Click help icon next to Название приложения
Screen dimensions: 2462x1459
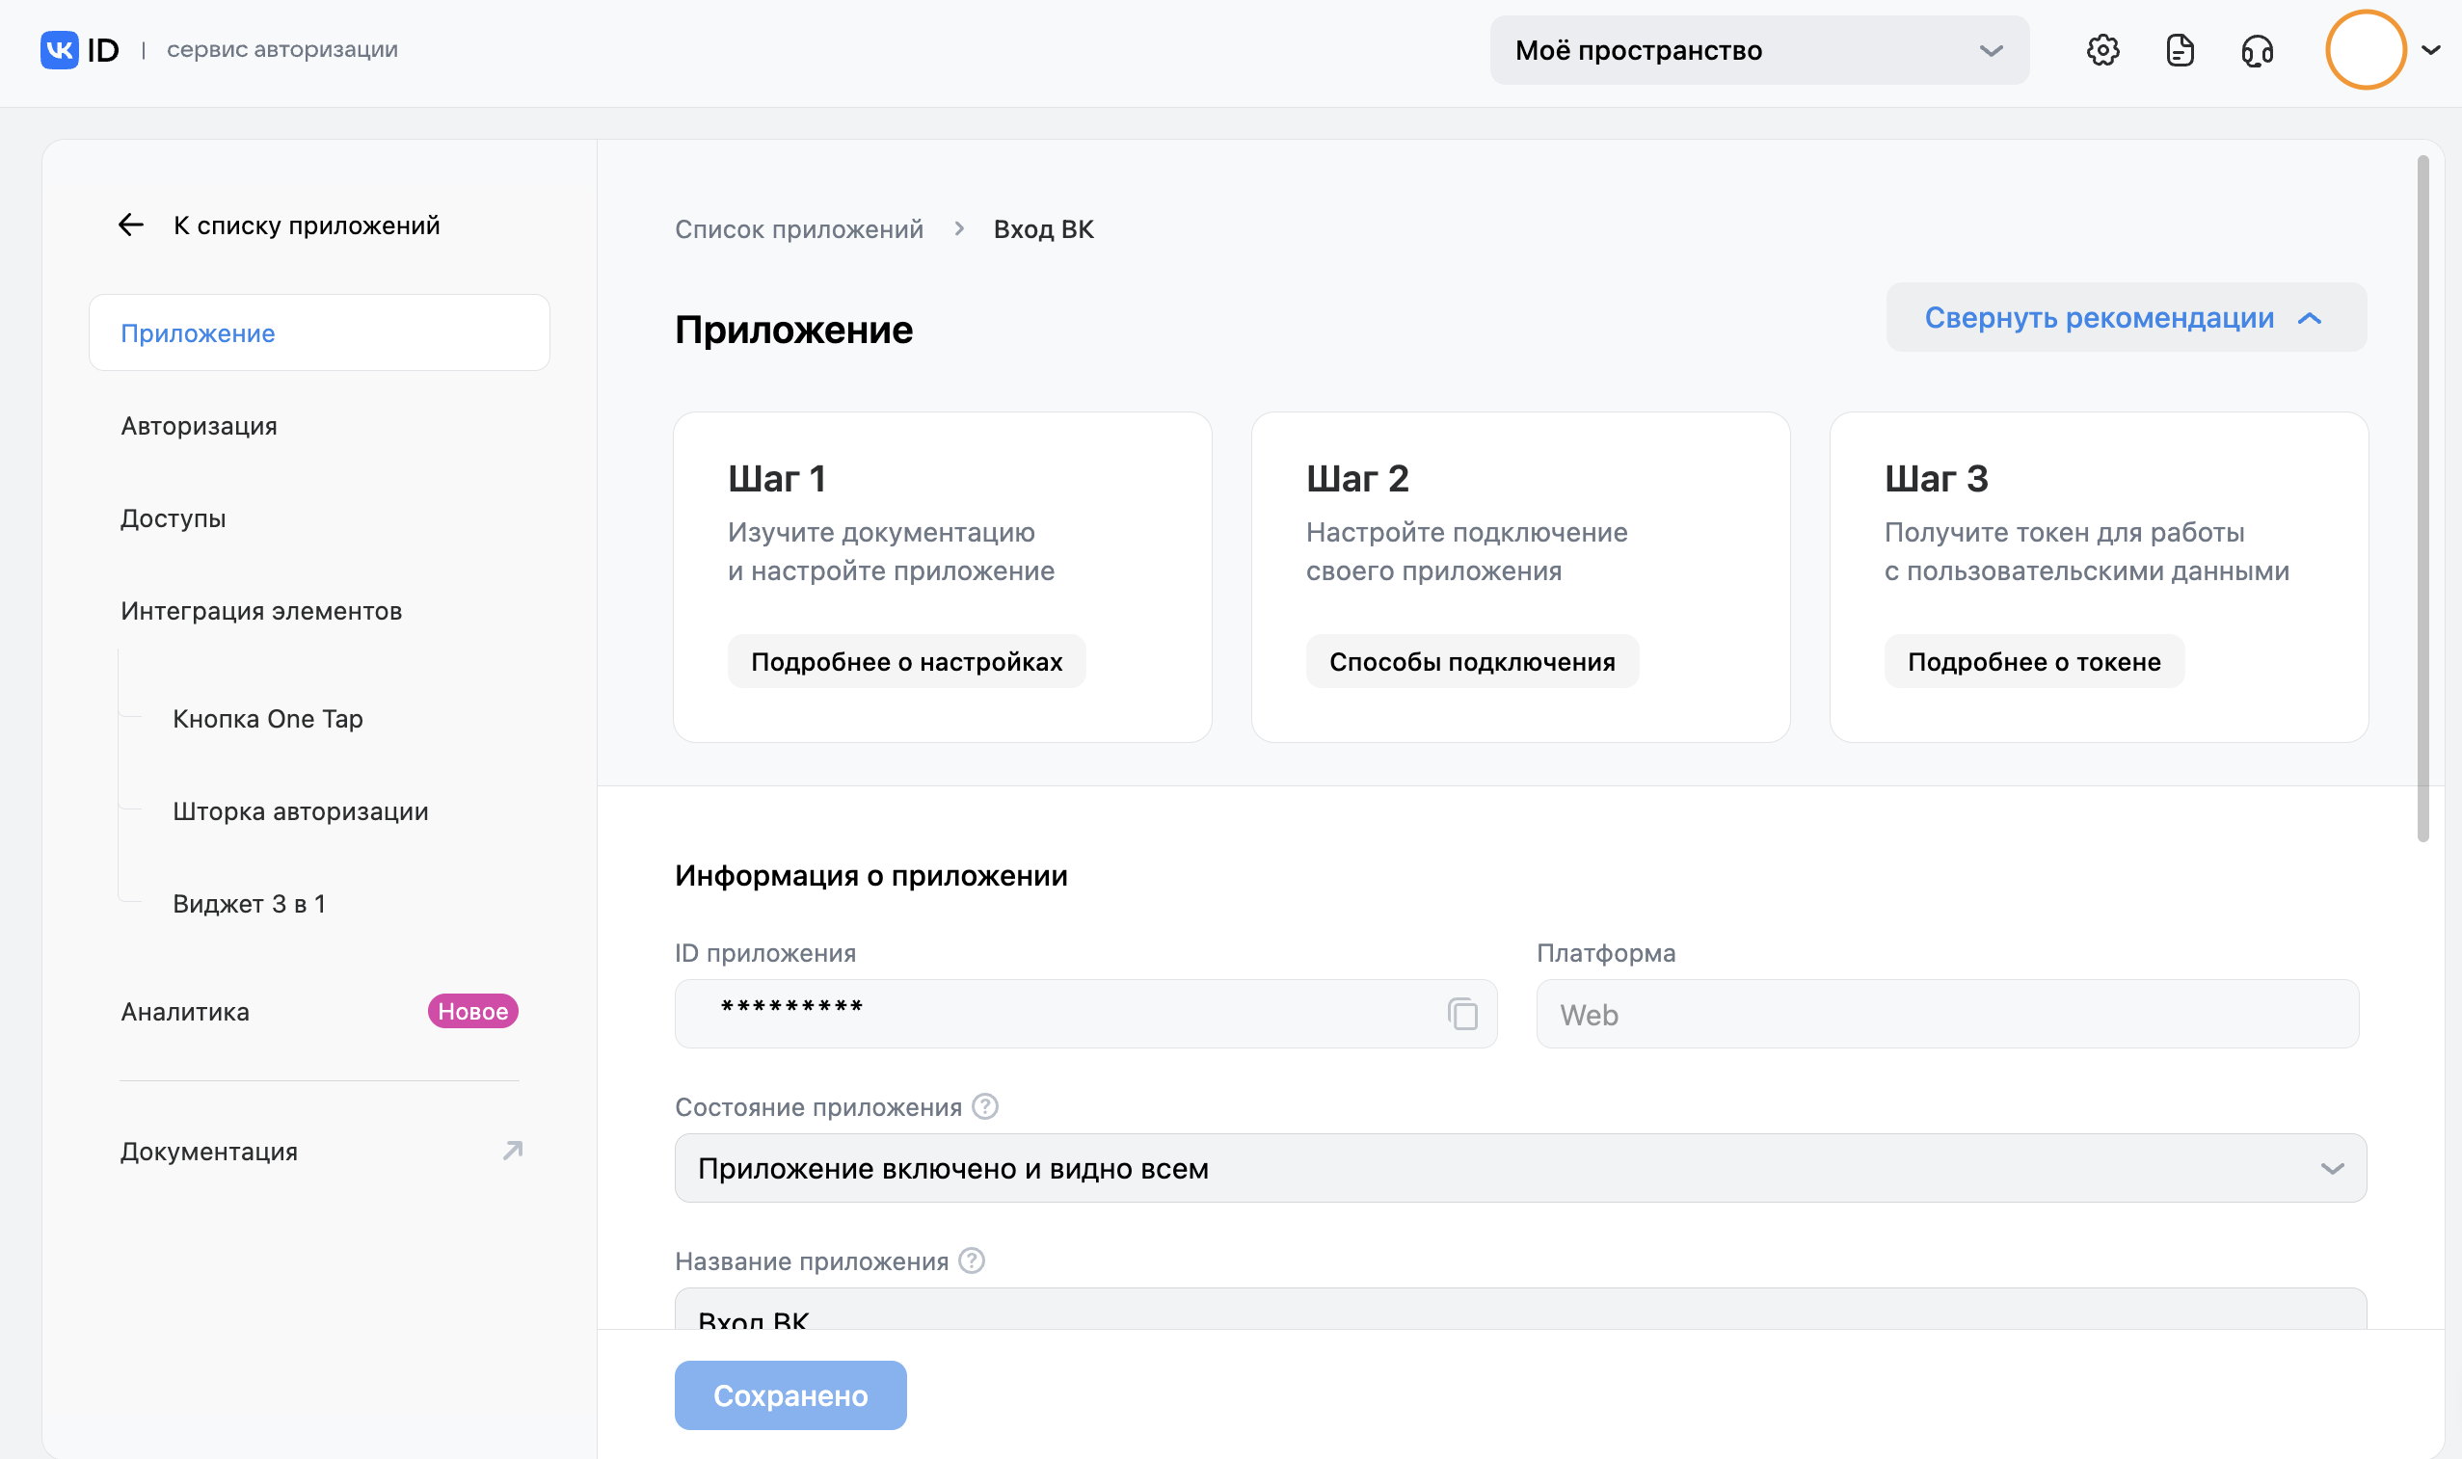pyautogui.click(x=972, y=1260)
